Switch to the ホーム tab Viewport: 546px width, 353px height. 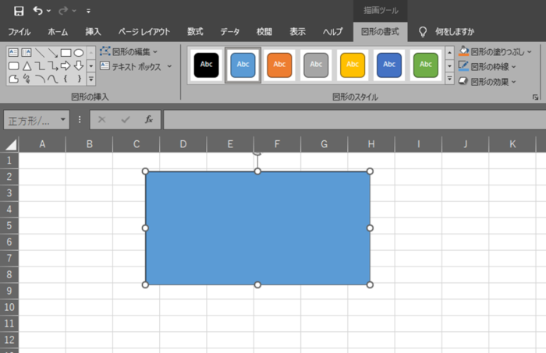click(58, 32)
